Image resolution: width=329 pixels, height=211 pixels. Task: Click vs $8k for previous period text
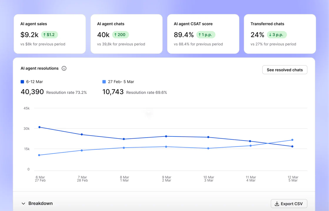43,44
